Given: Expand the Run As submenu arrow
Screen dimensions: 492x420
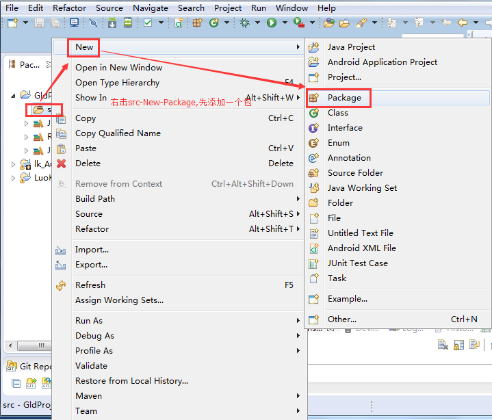Looking at the screenshot, I should (298, 321).
